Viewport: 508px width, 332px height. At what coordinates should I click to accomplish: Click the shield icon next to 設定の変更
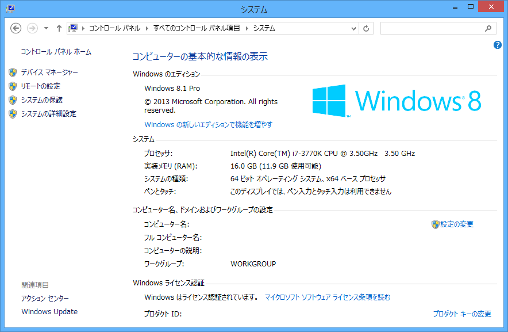pyautogui.click(x=435, y=224)
